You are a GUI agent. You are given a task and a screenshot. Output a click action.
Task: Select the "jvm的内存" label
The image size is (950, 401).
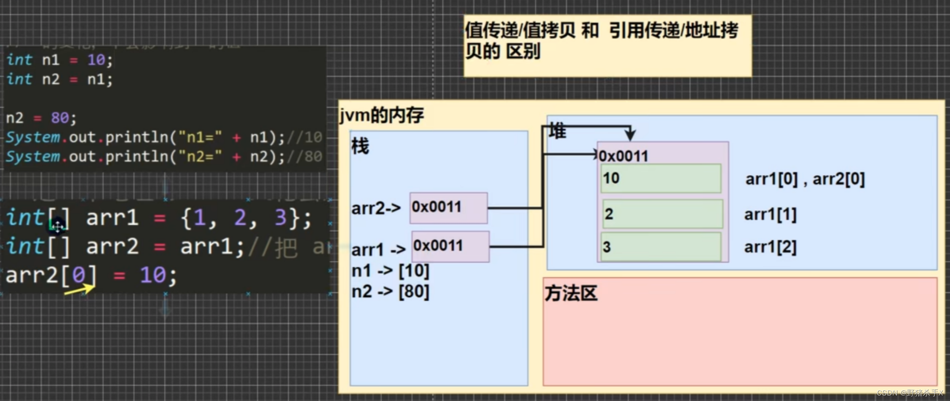point(382,115)
